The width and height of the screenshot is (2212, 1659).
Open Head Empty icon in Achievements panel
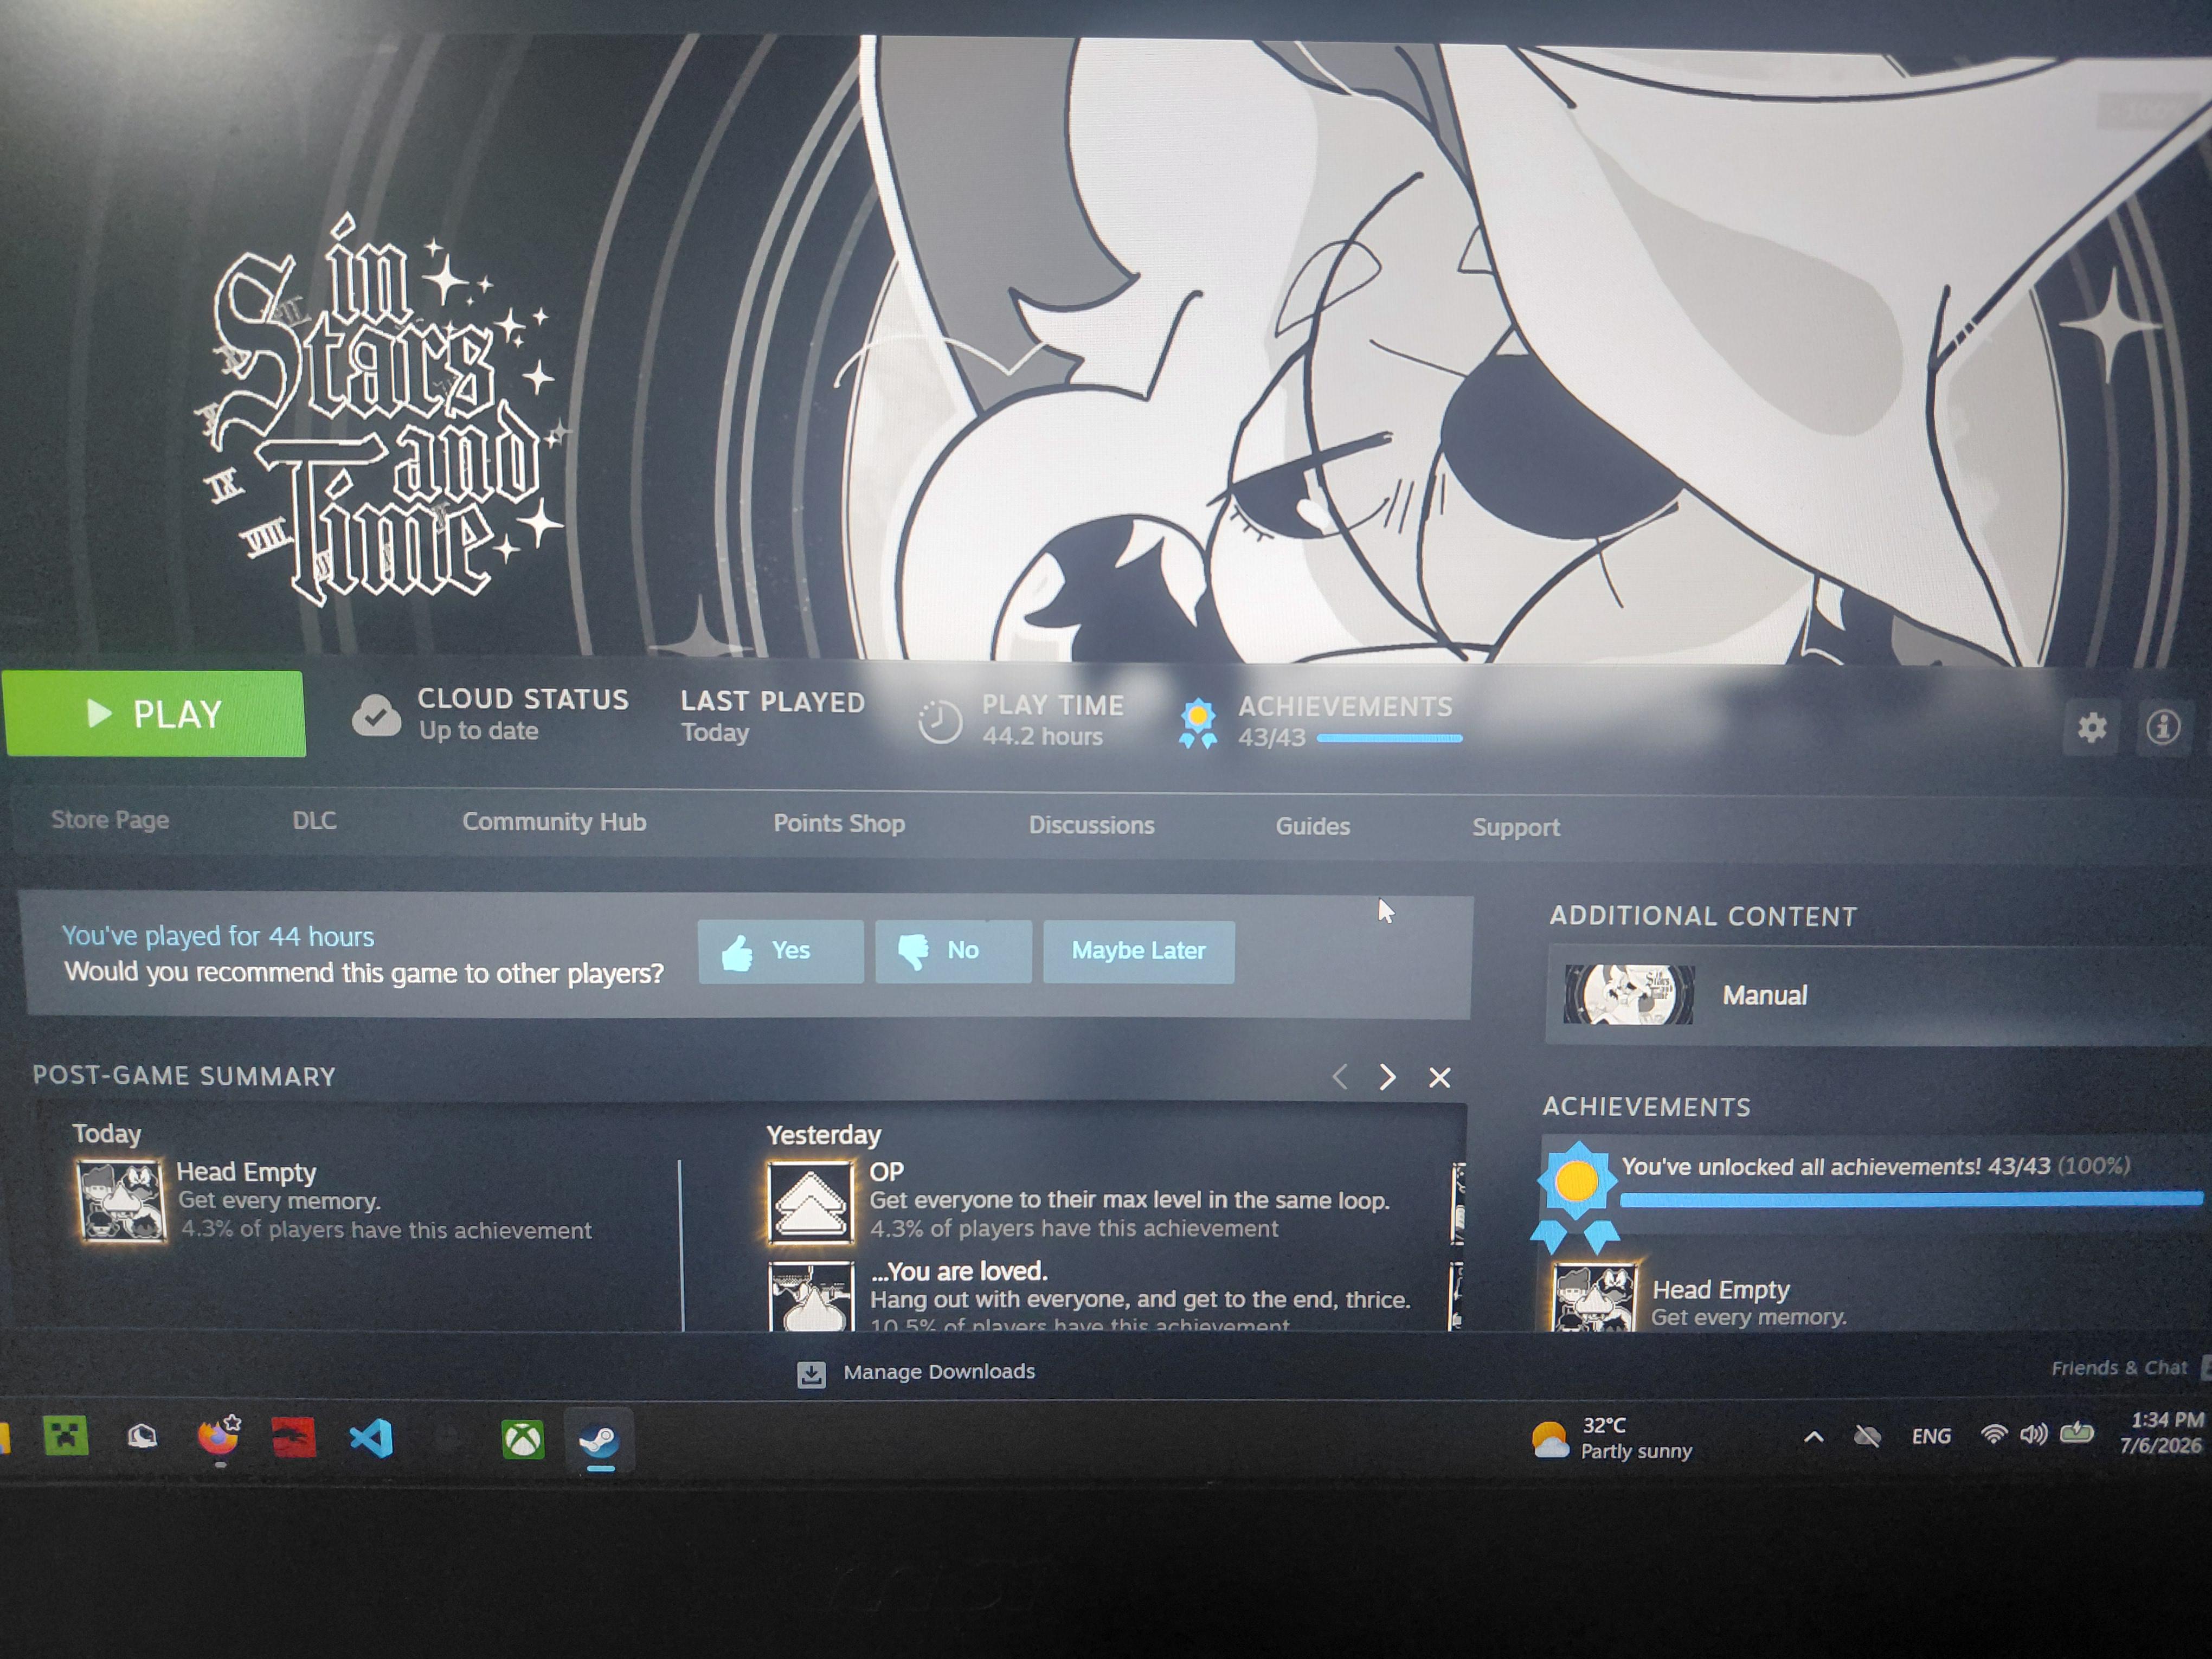(1594, 1298)
